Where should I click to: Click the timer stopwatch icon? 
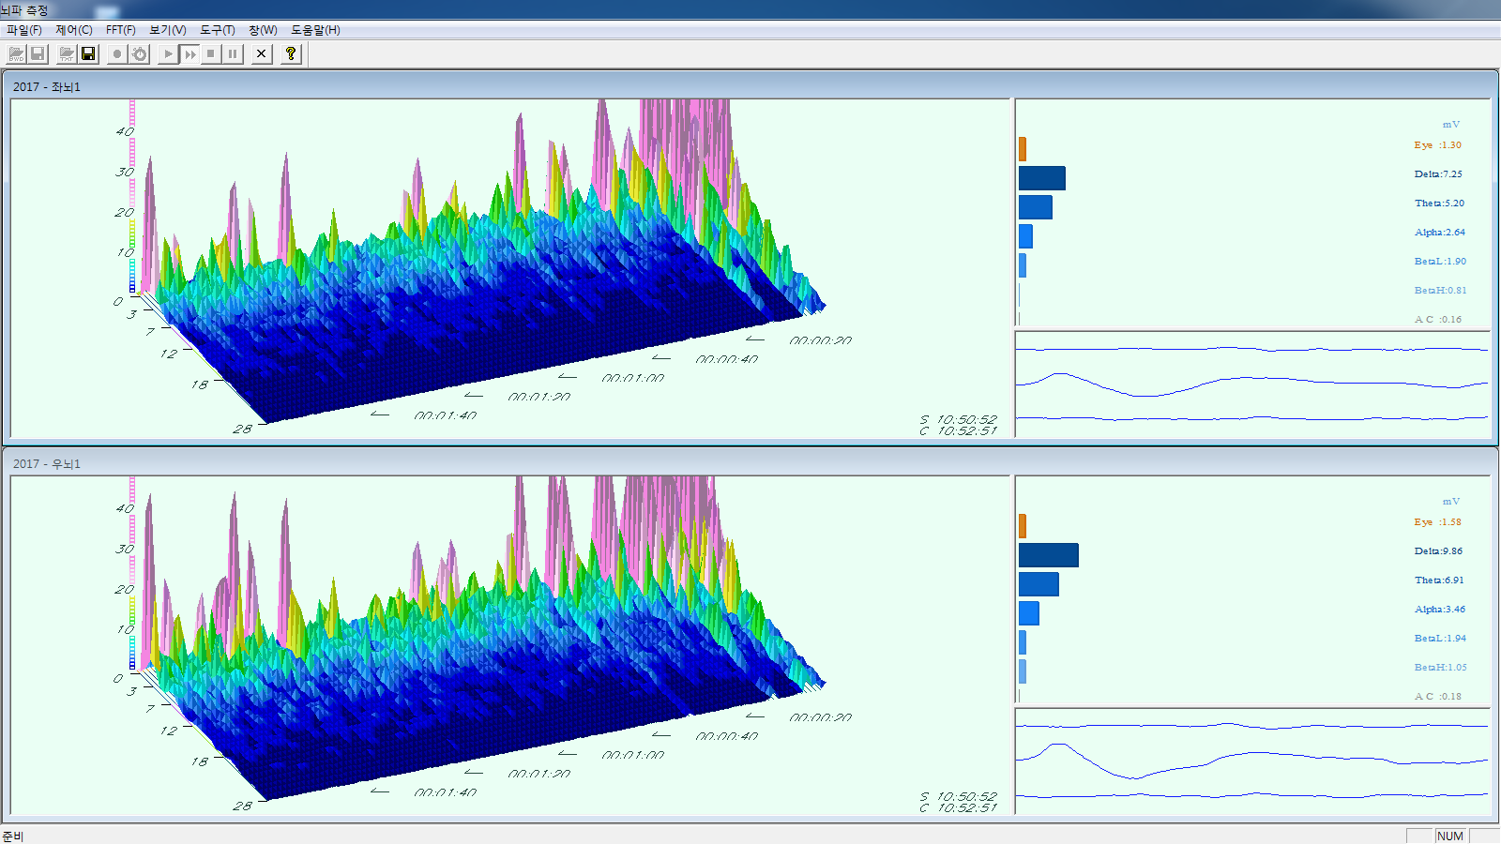tap(140, 54)
